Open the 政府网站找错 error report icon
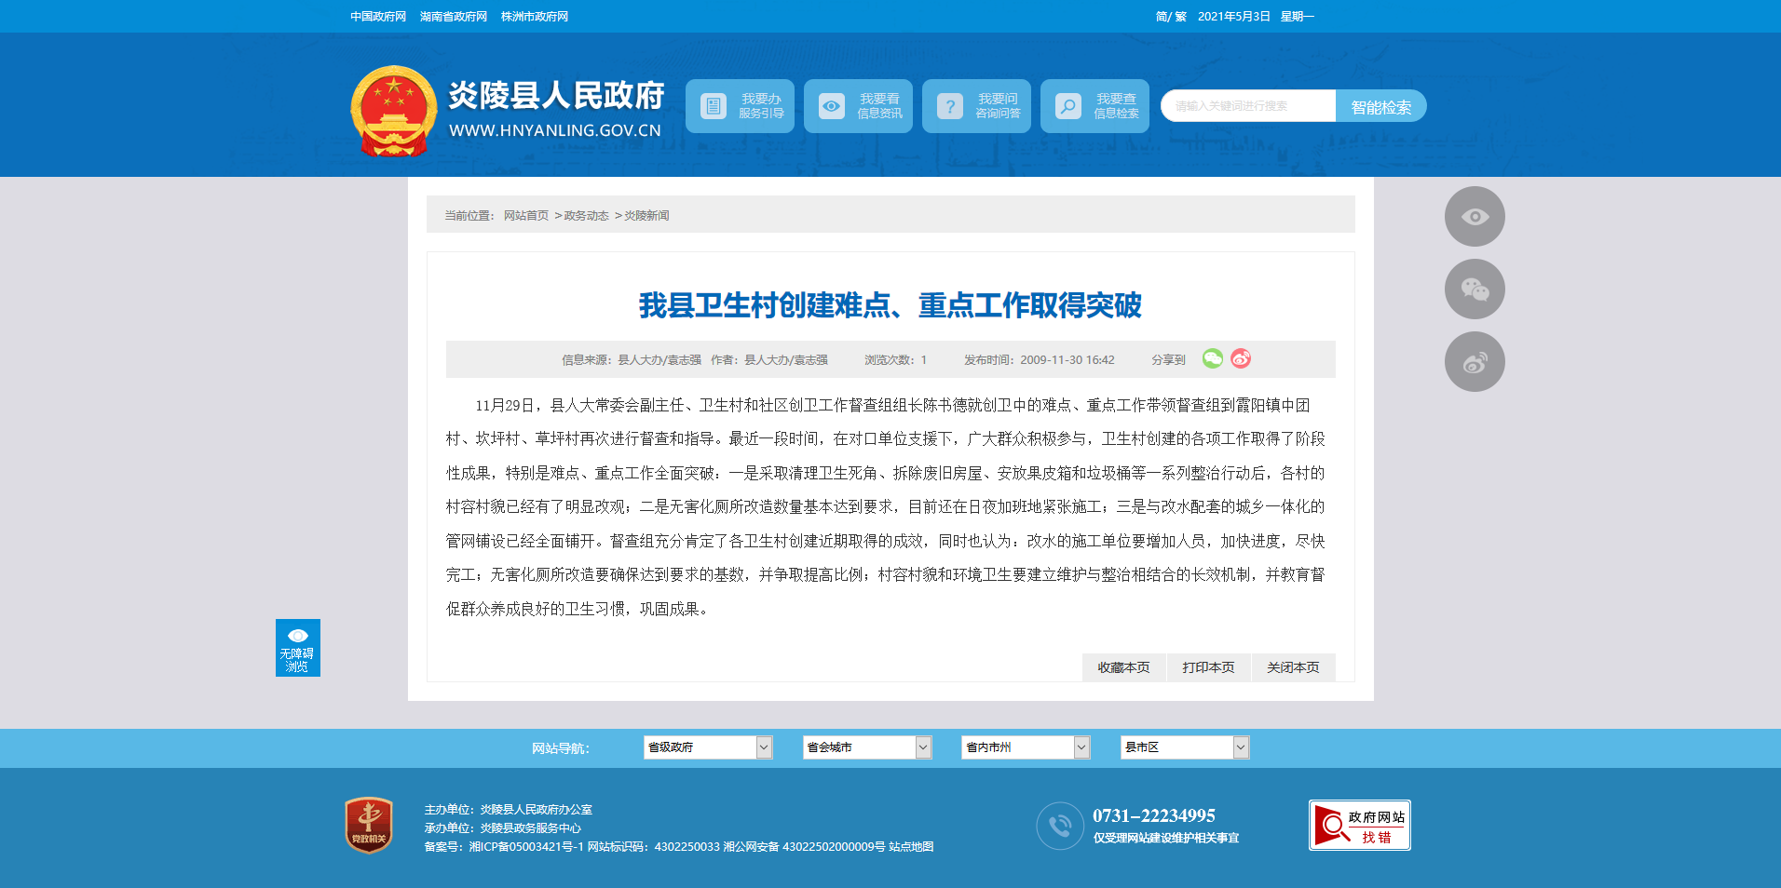Screen dimensions: 1781x888 pyautogui.click(x=1359, y=825)
